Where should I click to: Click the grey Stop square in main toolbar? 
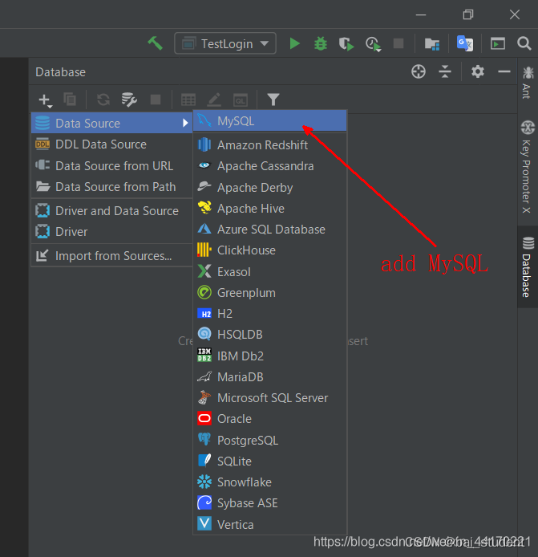click(398, 43)
